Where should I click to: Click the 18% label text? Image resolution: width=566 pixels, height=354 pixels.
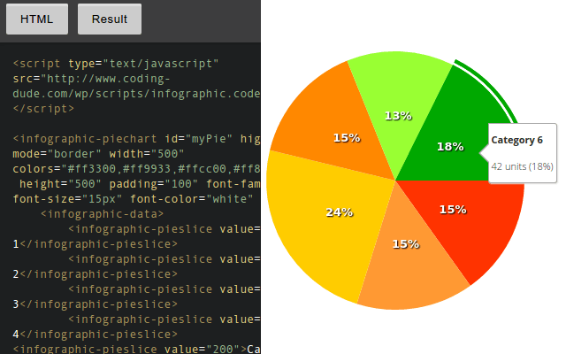tap(450, 147)
